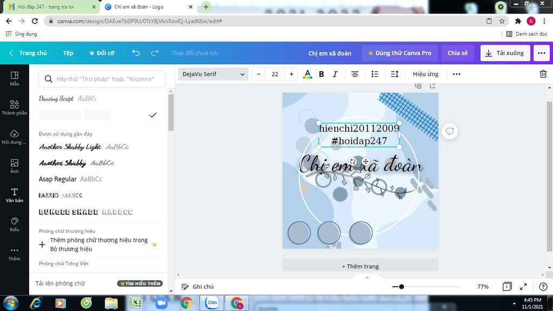Open the 77% zoom level dropdown
The height and width of the screenshot is (311, 553).
[483, 287]
